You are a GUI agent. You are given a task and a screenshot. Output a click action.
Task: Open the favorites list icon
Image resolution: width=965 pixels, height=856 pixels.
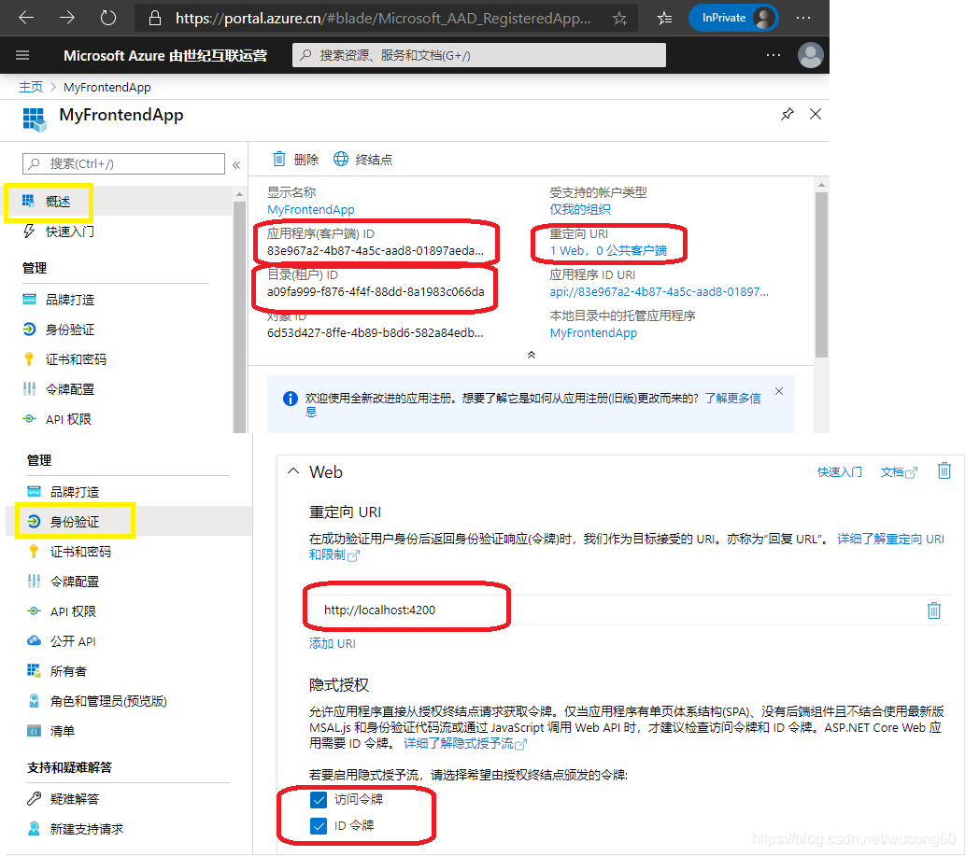pyautogui.click(x=665, y=19)
